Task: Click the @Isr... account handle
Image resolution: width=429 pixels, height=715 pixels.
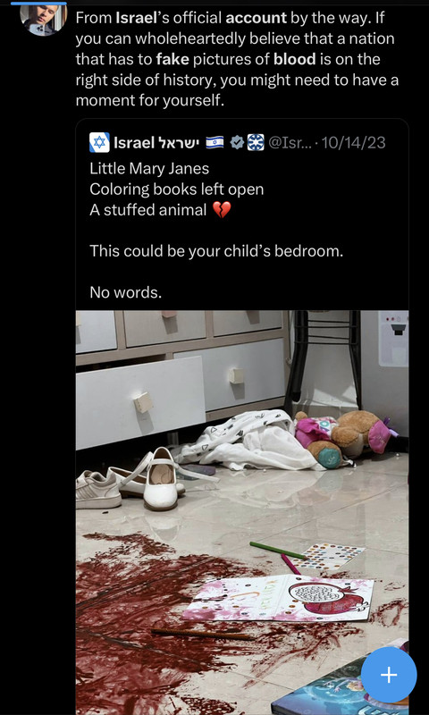Action: click(x=290, y=143)
